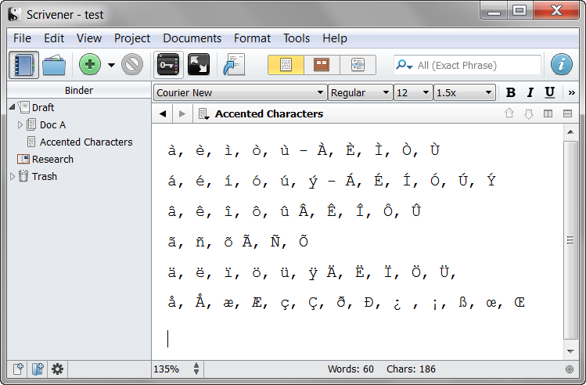Click the Scrivener app icon in title bar
The width and height of the screenshot is (586, 385).
15,14
